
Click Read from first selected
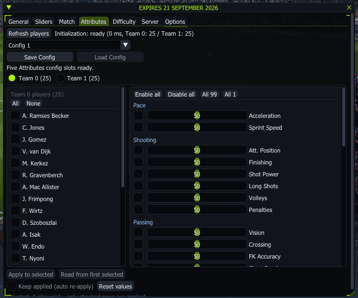(92, 274)
